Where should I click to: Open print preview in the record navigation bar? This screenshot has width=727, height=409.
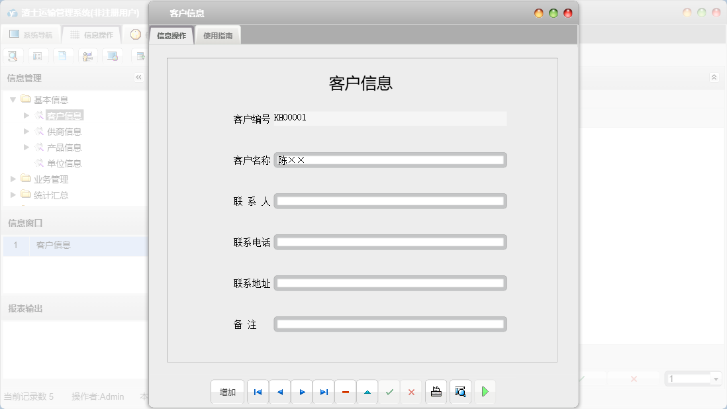(460, 392)
